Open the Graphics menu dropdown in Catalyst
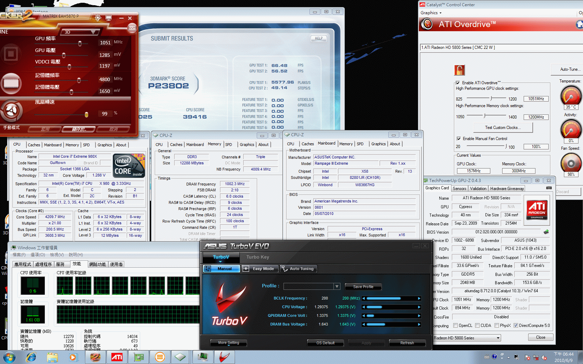The width and height of the screenshot is (583, 364). point(431,13)
